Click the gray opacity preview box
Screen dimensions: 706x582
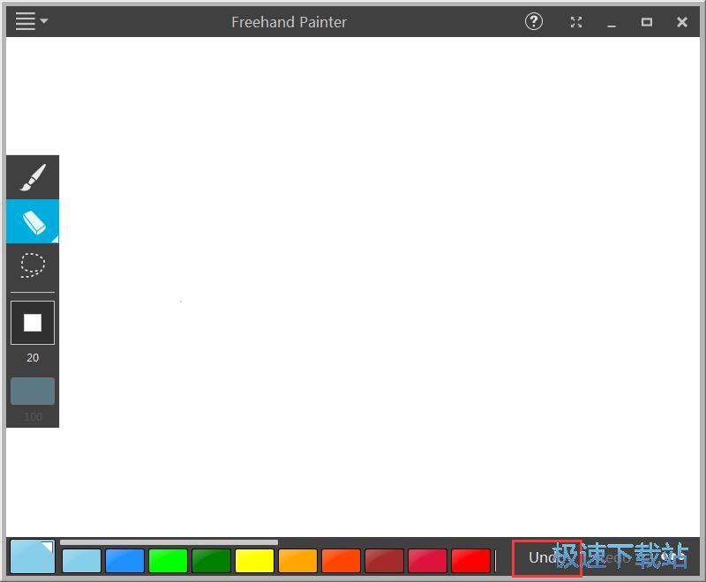[x=33, y=391]
